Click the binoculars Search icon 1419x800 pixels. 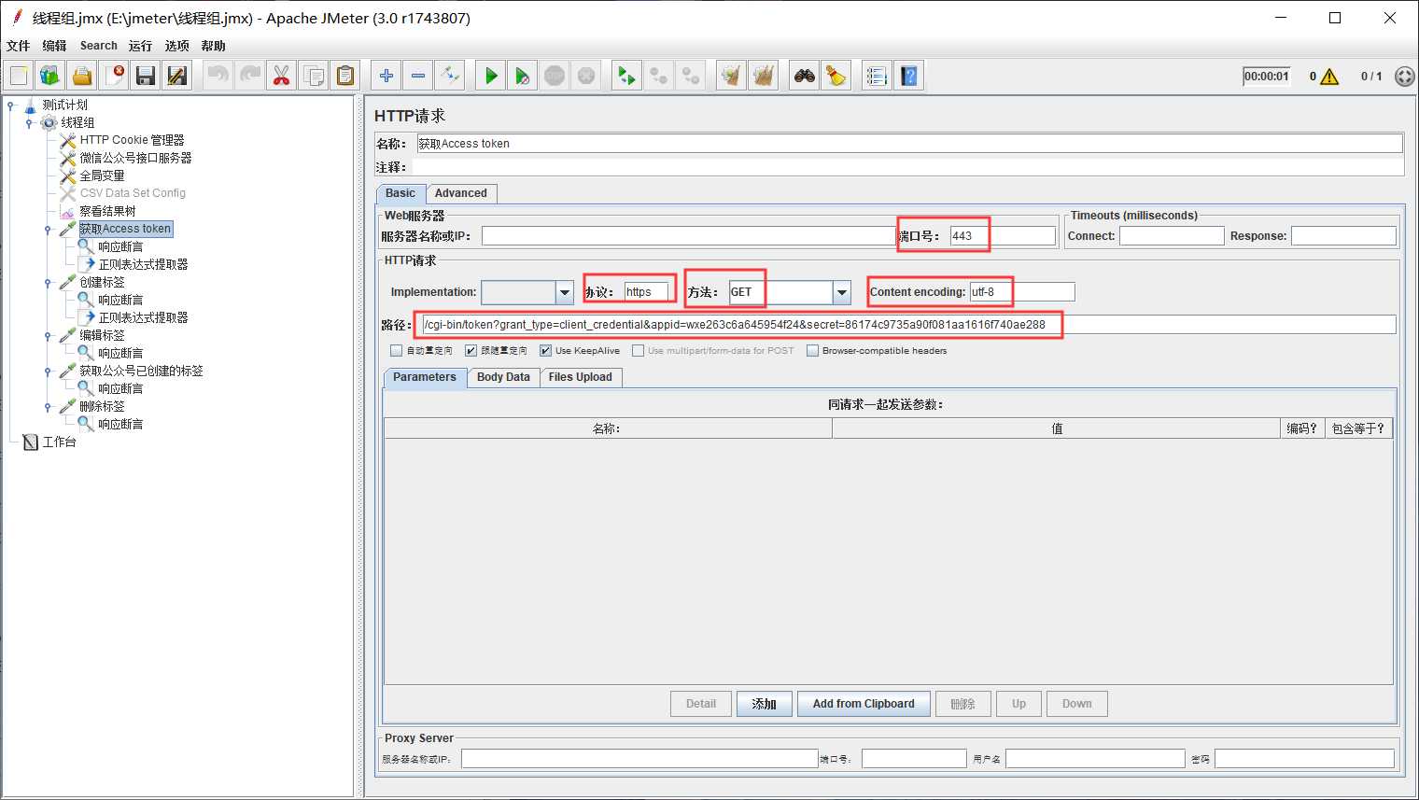point(804,77)
